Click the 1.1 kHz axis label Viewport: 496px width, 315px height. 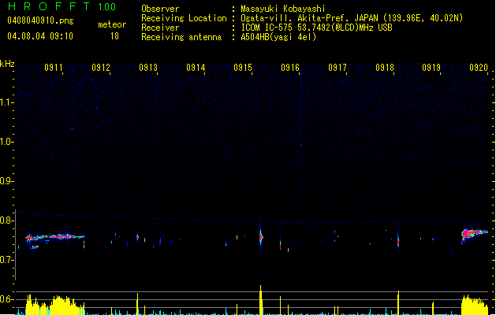(6, 102)
